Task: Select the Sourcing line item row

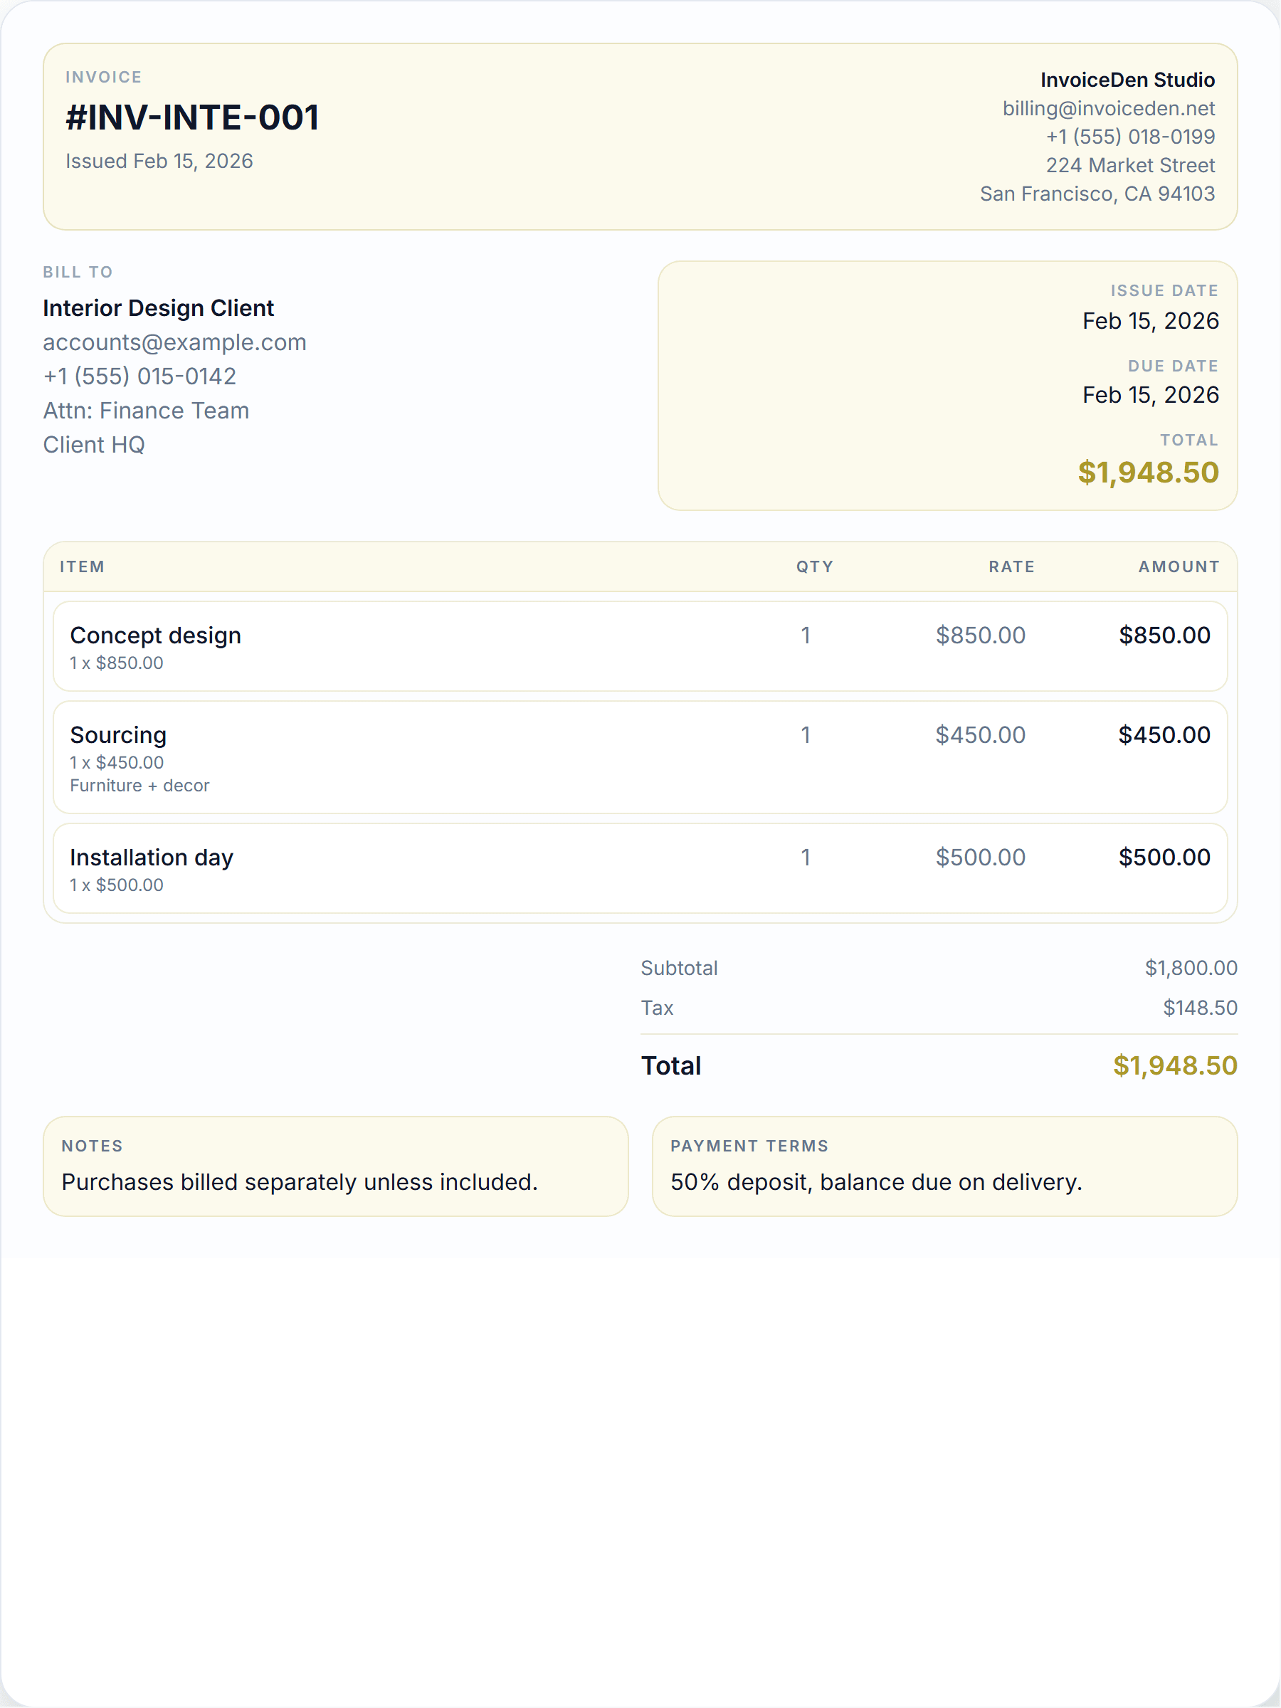Action: tap(640, 757)
